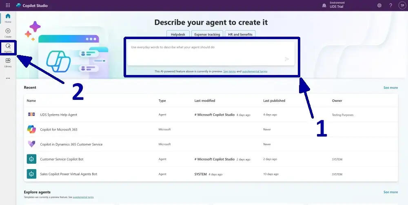Click the Customer Service Copilot Bot icon
This screenshot has height=205, width=408.
31,159
